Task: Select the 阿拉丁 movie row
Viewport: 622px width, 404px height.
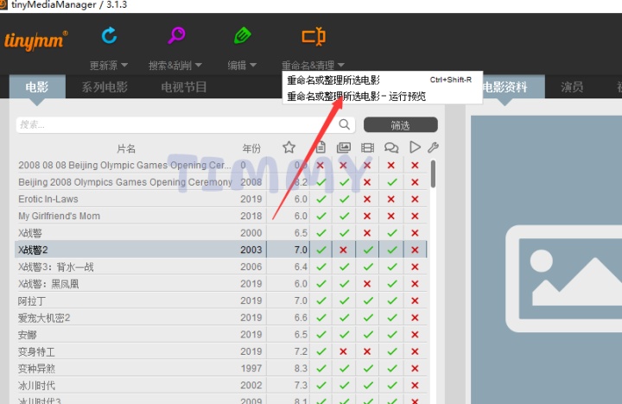Action: pyautogui.click(x=220, y=301)
